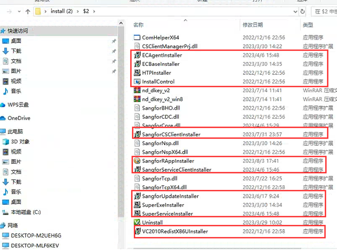Unpin 图片 using its pin icon
The width and height of the screenshot is (337, 251).
[114, 71]
